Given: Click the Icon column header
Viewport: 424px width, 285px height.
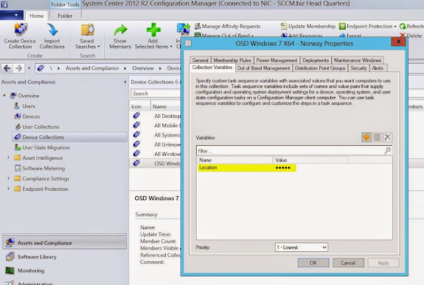Looking at the screenshot, I should (140, 107).
